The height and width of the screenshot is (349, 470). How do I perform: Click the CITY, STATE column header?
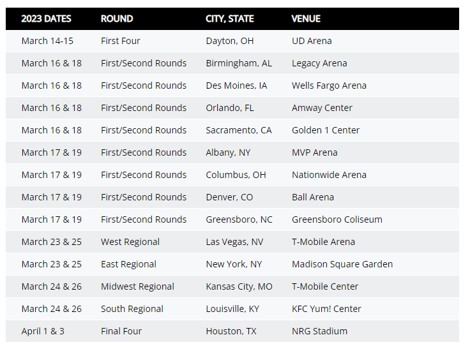(230, 19)
